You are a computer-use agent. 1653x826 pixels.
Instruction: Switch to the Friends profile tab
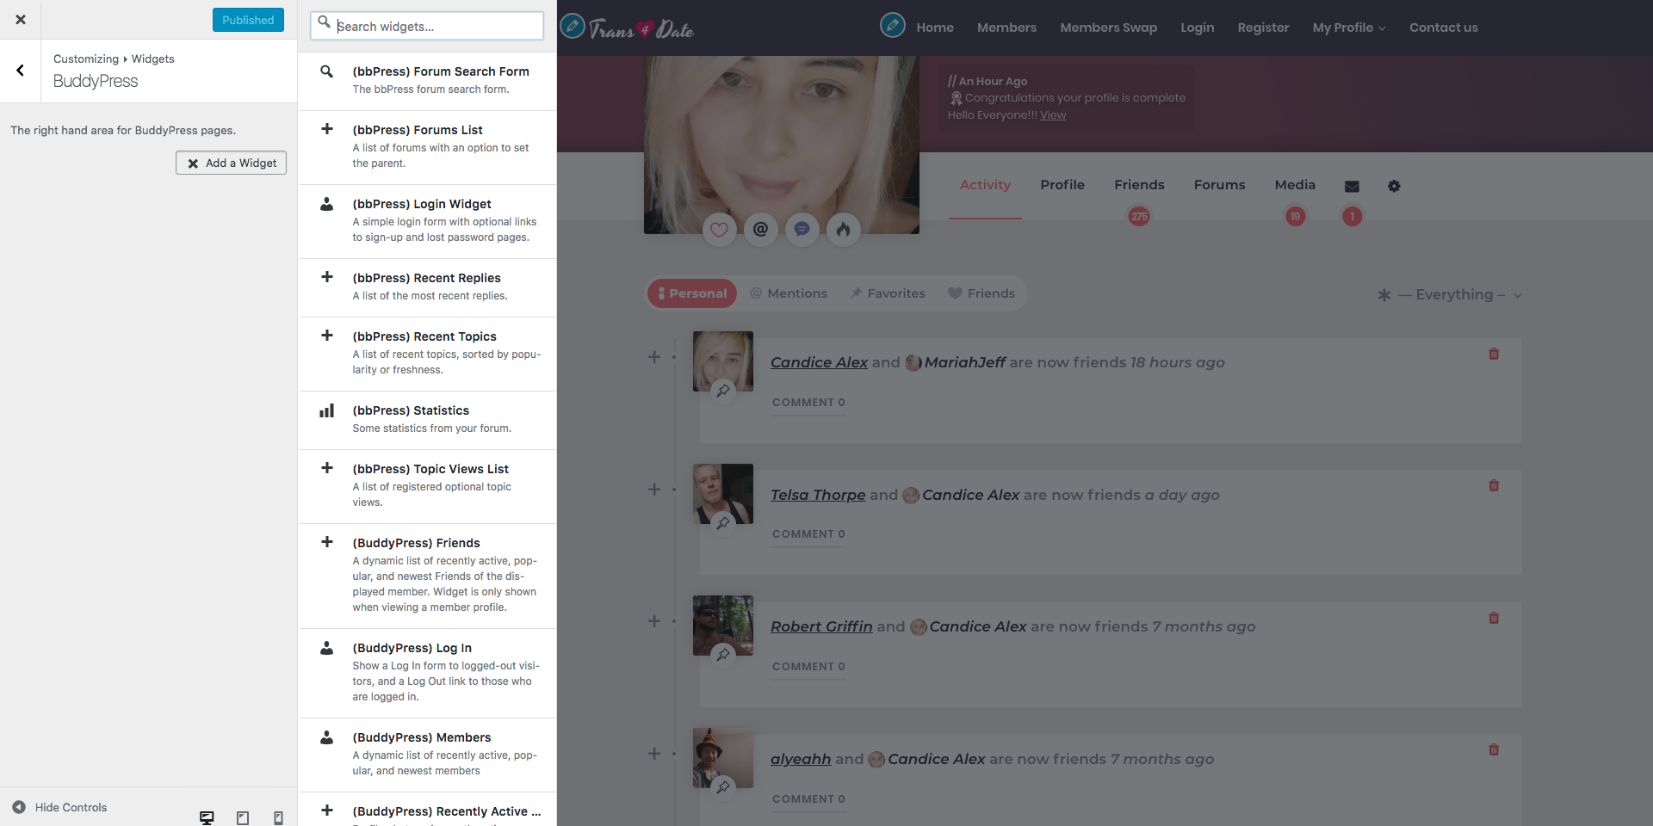coord(1139,185)
